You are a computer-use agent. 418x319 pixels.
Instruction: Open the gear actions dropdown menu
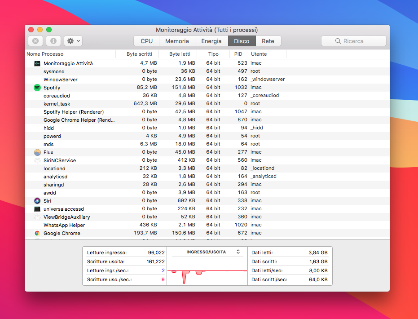[73, 41]
